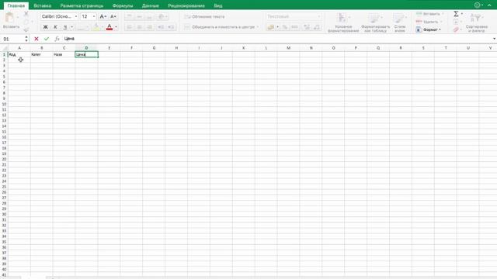The height and width of the screenshot is (279, 497).
Task: Open the Формат cells dropdown
Action: [x=429, y=29]
